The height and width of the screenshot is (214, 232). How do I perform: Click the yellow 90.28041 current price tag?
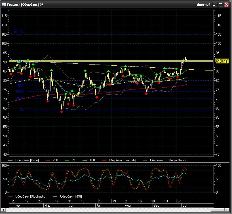pyautogui.click(x=222, y=61)
